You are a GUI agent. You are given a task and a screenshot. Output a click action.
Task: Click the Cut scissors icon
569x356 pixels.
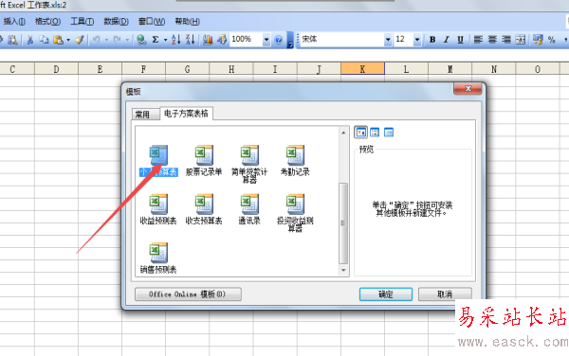click(x=30, y=40)
